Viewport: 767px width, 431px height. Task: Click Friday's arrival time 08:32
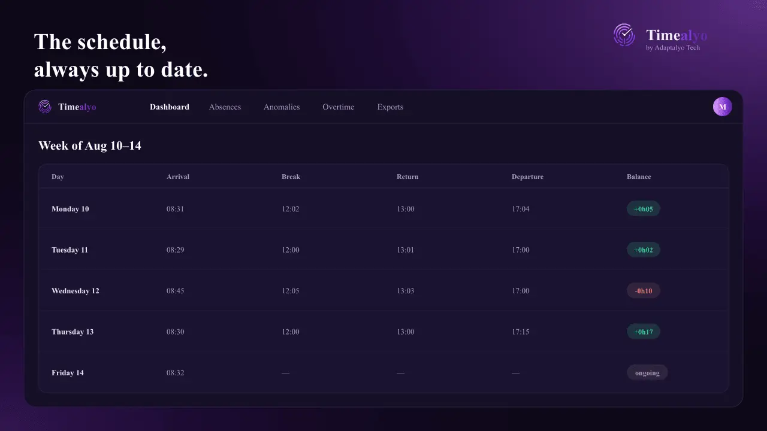pos(176,373)
